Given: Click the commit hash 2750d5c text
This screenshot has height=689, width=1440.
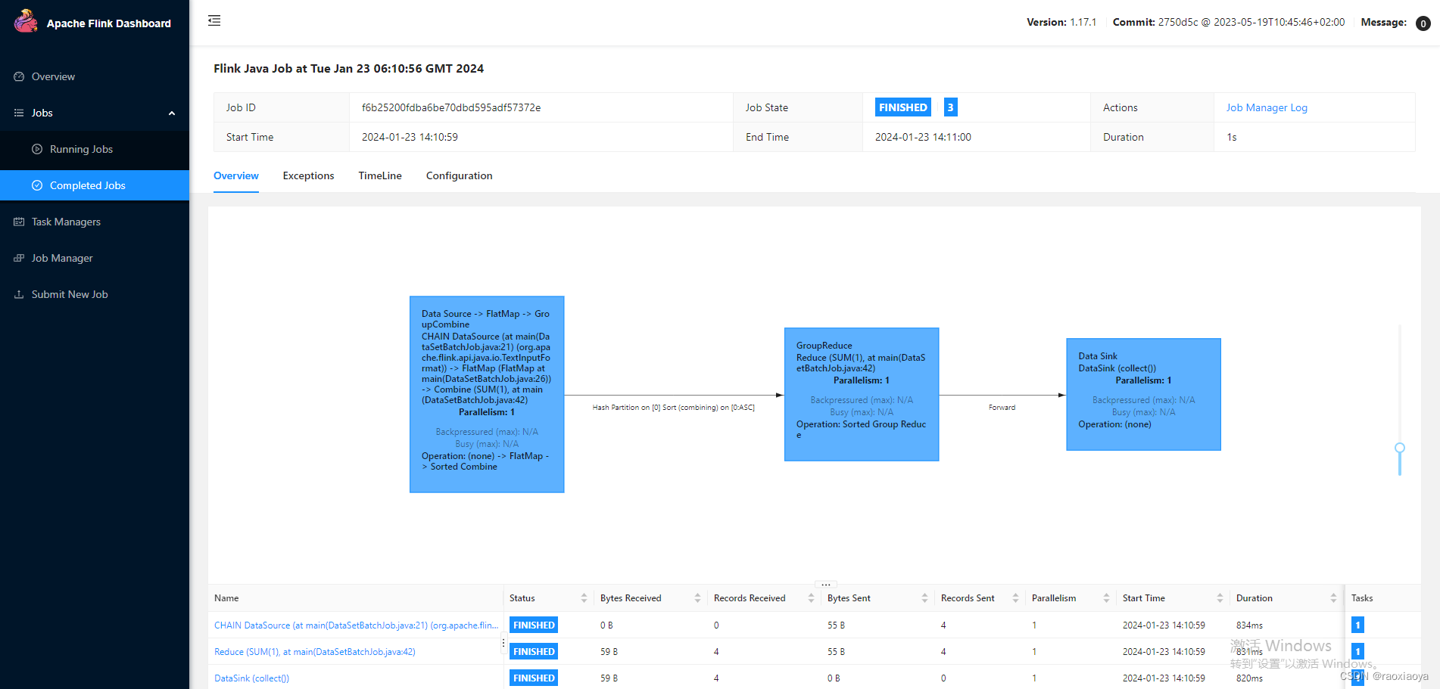Looking at the screenshot, I should click(1178, 22).
